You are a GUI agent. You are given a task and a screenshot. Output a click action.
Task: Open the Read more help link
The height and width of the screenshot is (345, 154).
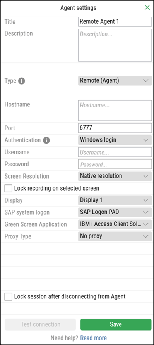[x=94, y=338]
